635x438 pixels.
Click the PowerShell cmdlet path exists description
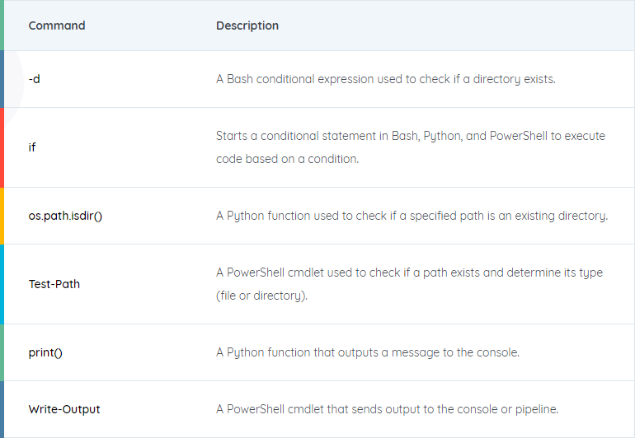pyautogui.click(x=409, y=284)
